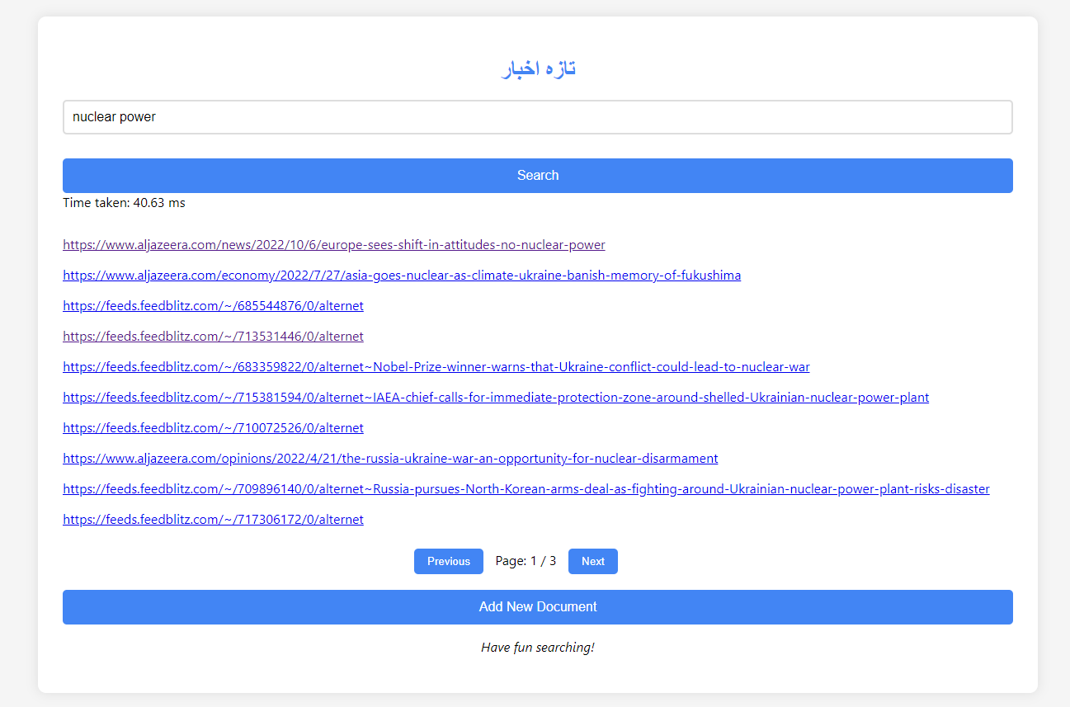The width and height of the screenshot is (1070, 707).
Task: Open the nuclear-disarmament opinions link
Action: [390, 459]
